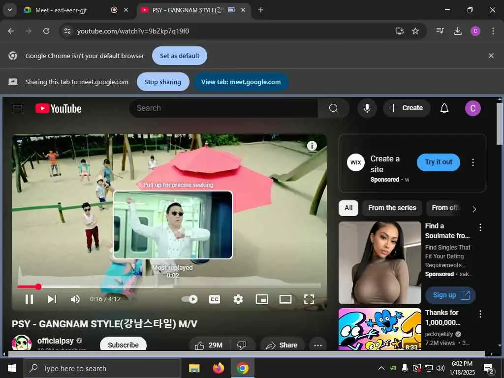This screenshot has height=378, width=504.
Task: Open Thanks for 1,000,000 video thumbnail
Action: (x=379, y=329)
